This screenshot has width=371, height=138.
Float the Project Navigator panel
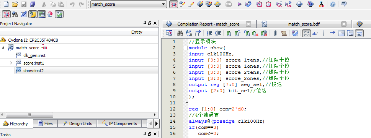point(150,23)
